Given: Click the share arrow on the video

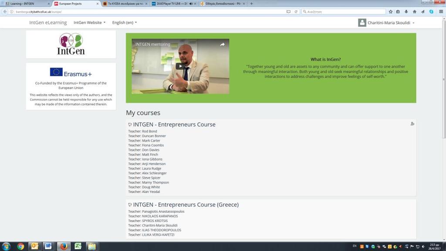Looking at the screenshot, I should tap(223, 44).
